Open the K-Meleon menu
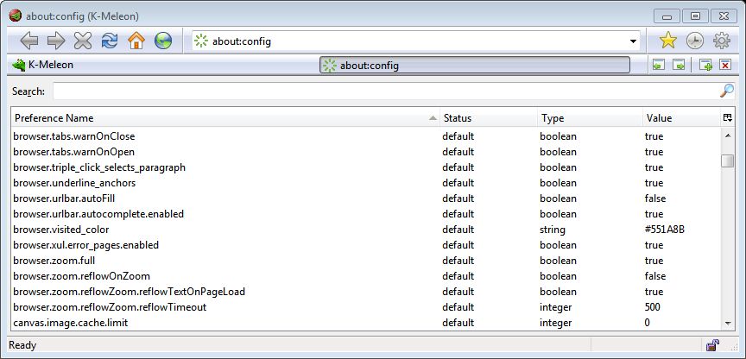This screenshot has width=746, height=359. point(51,65)
